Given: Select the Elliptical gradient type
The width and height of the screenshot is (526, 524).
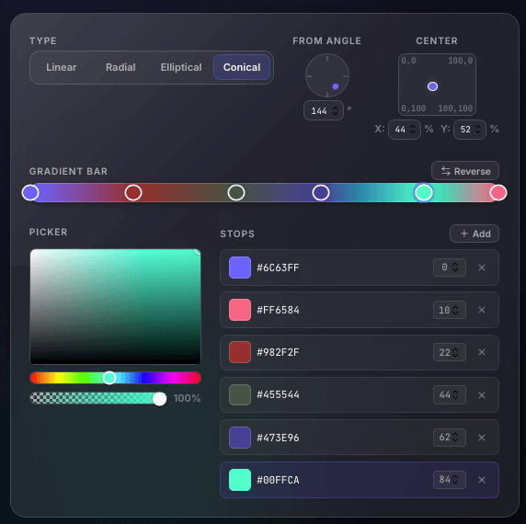Looking at the screenshot, I should (x=181, y=67).
